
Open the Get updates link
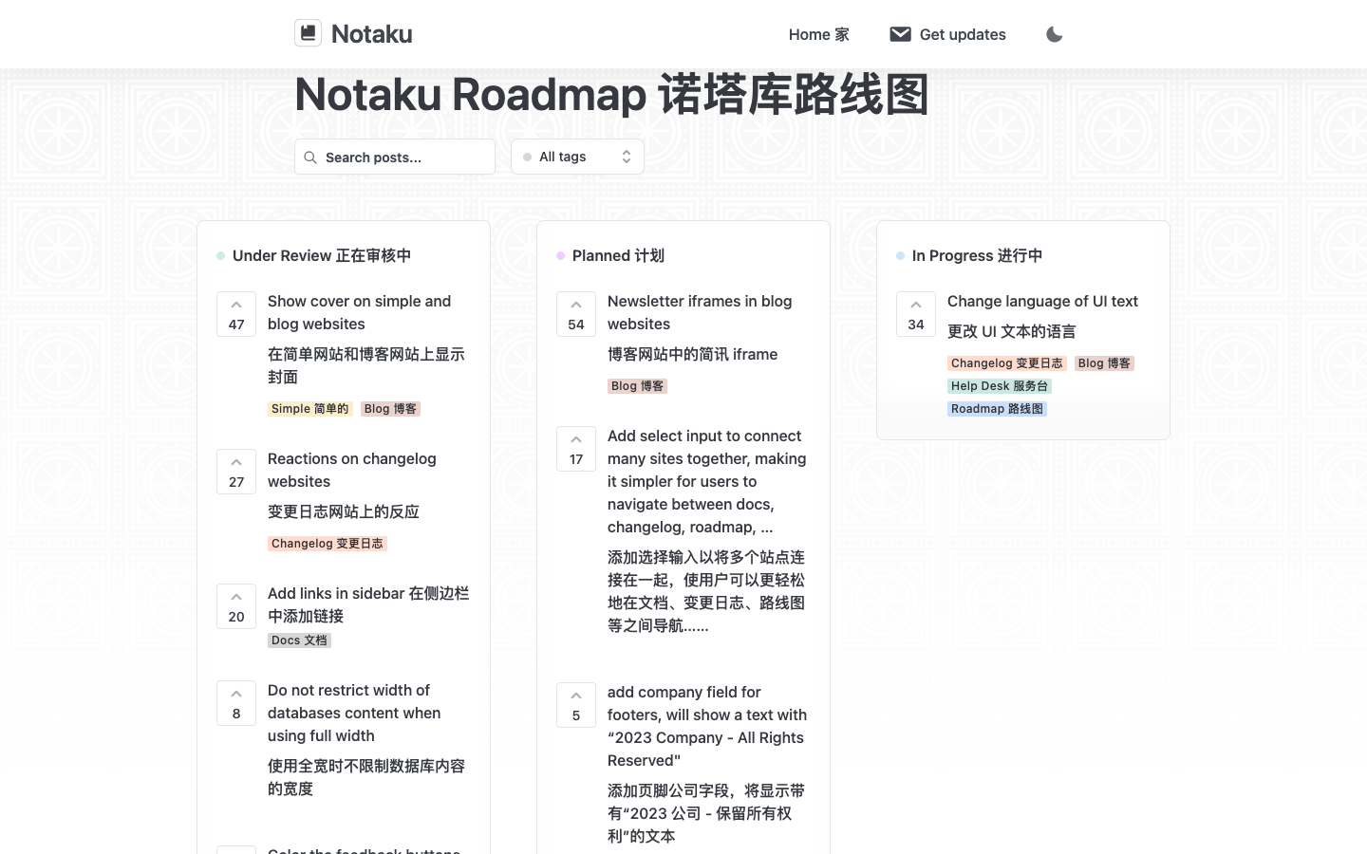962,34
